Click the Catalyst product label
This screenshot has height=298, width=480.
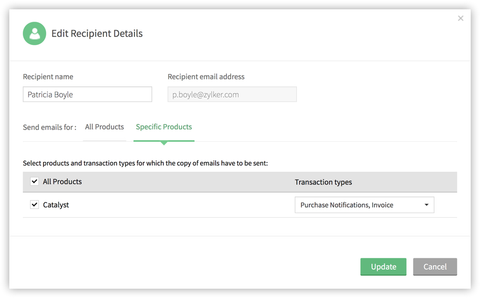click(x=56, y=205)
